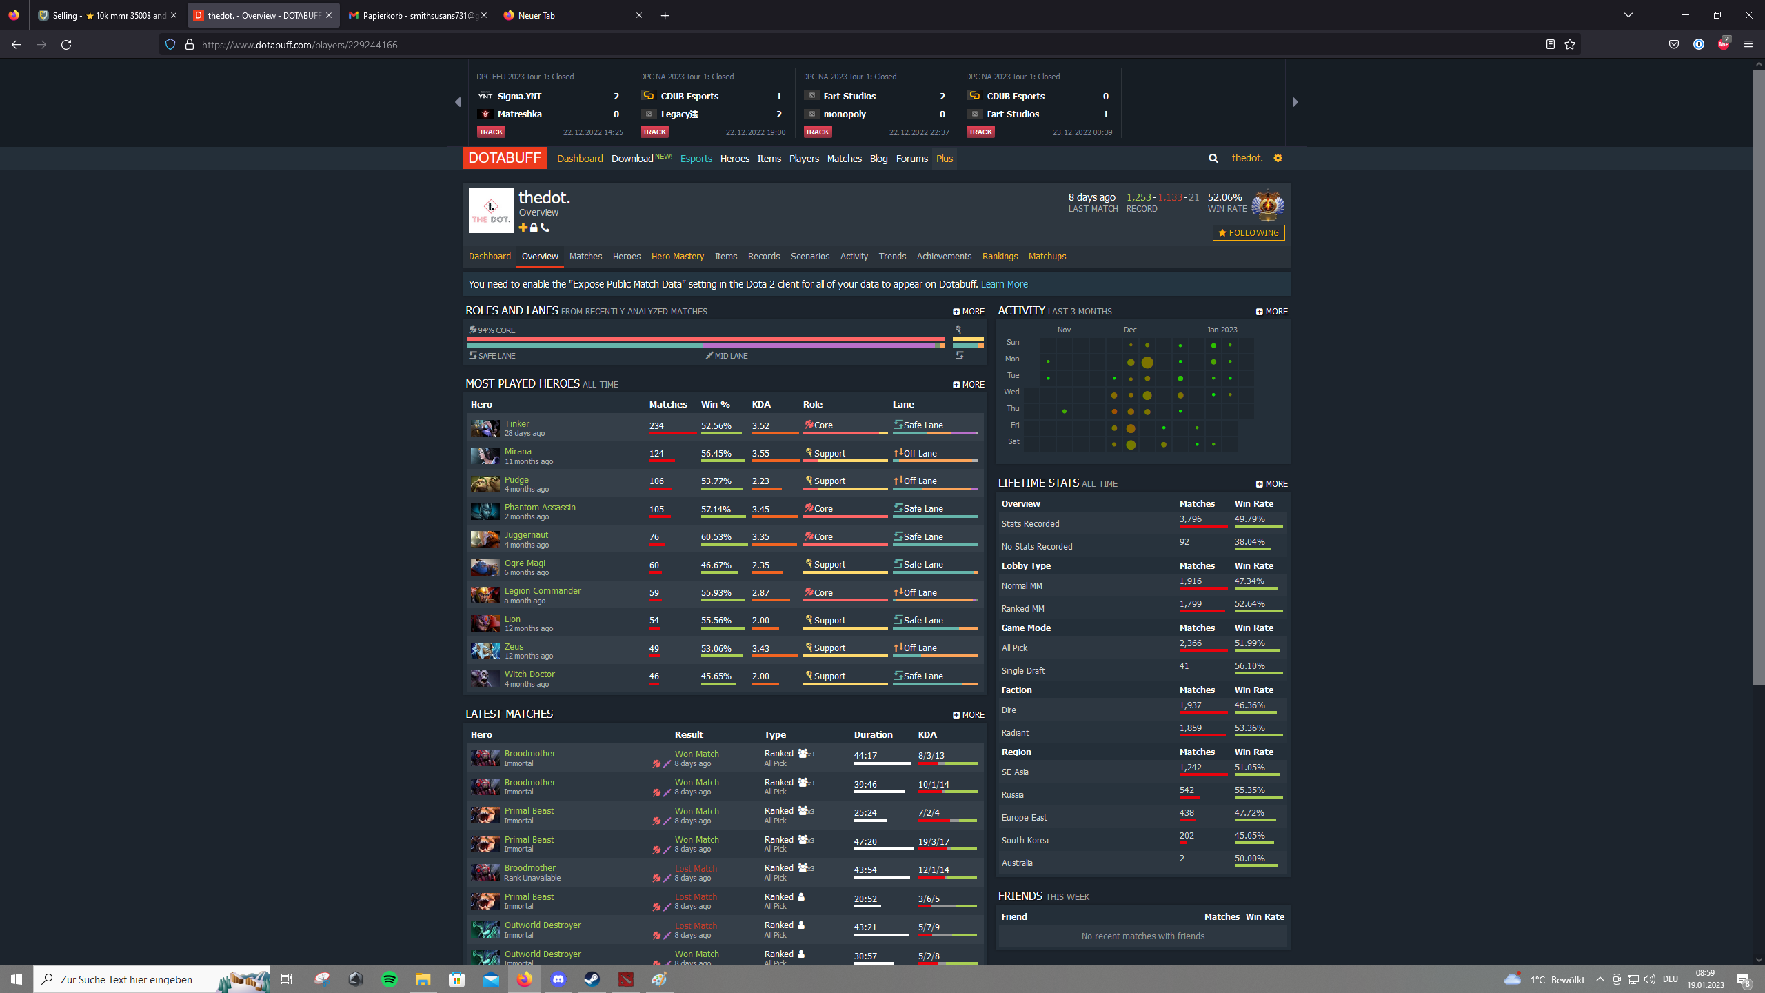
Task: Open the Tinker hero portrait
Action: pyautogui.click(x=485, y=428)
